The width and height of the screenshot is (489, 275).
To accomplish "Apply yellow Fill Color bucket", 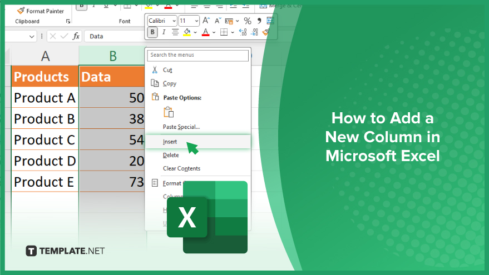I will pyautogui.click(x=187, y=32).
